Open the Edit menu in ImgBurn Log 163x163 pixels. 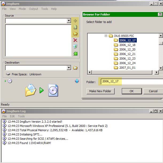pos(12,116)
